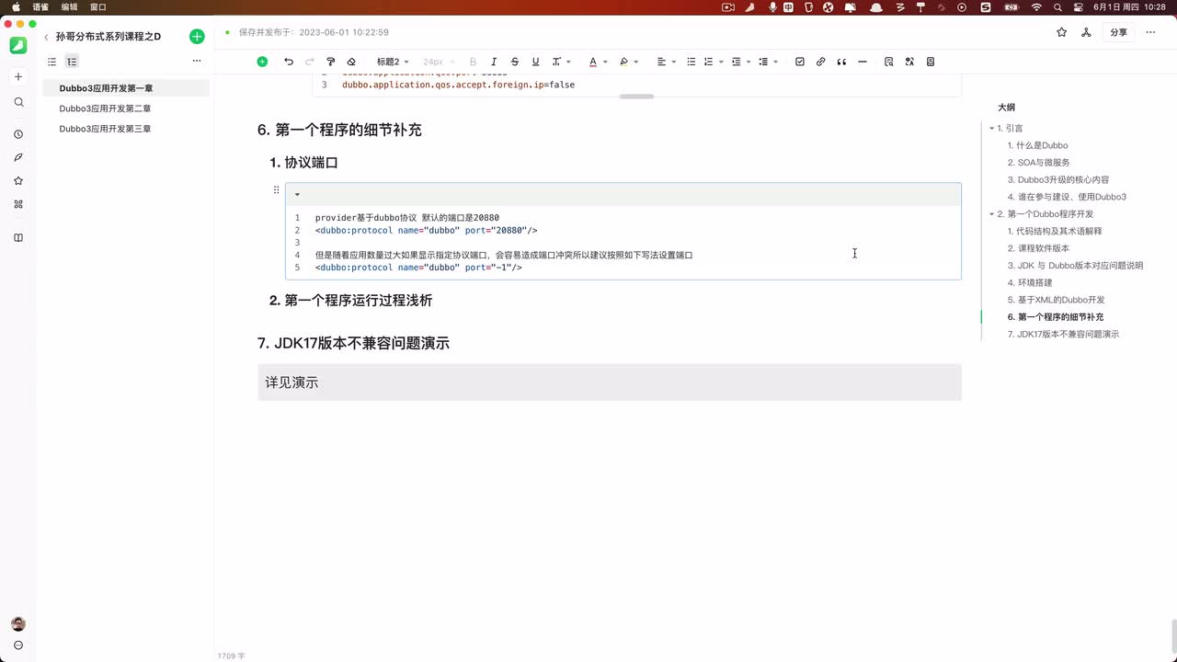1177x662 pixels.
Task: Open document more options menu at top right
Action: 1152,32
